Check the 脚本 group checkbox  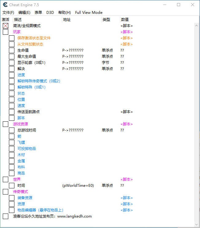pyautogui.click(x=12, y=118)
